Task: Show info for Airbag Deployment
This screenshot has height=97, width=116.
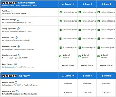Action: pyautogui.click(x=18, y=29)
